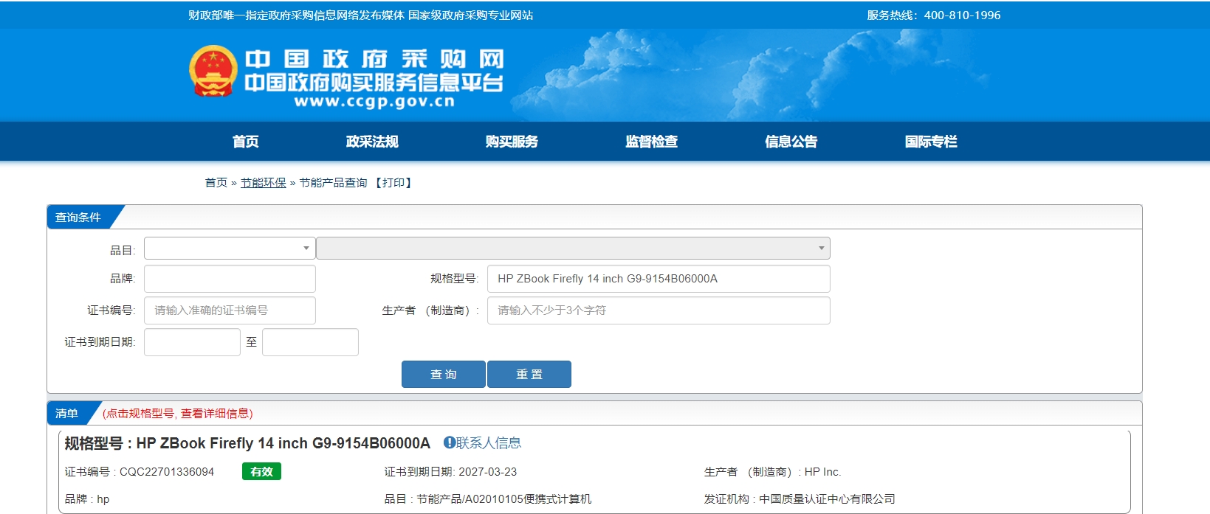1210x514 pixels.
Task: Click the info icon beside 联系人信息
Action: tap(449, 442)
